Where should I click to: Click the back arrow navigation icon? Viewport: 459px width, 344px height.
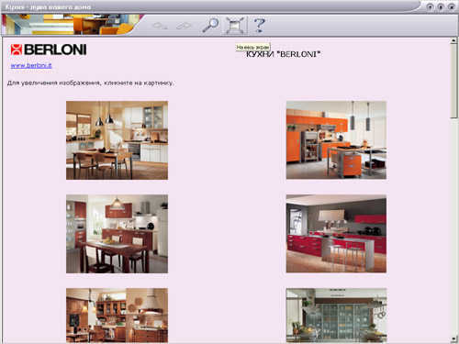coord(160,26)
